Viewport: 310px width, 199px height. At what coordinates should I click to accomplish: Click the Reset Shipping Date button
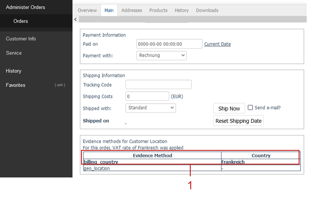[x=238, y=121]
